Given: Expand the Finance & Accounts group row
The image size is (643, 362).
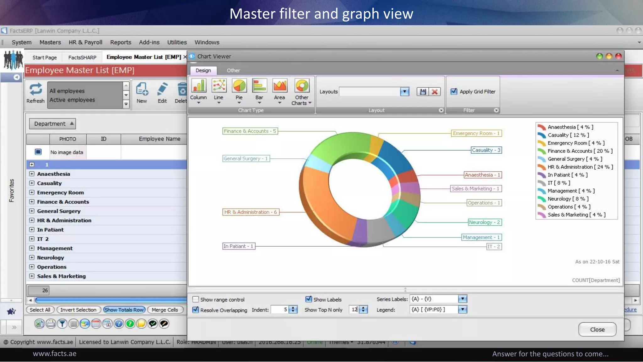Looking at the screenshot, I should 32,202.
